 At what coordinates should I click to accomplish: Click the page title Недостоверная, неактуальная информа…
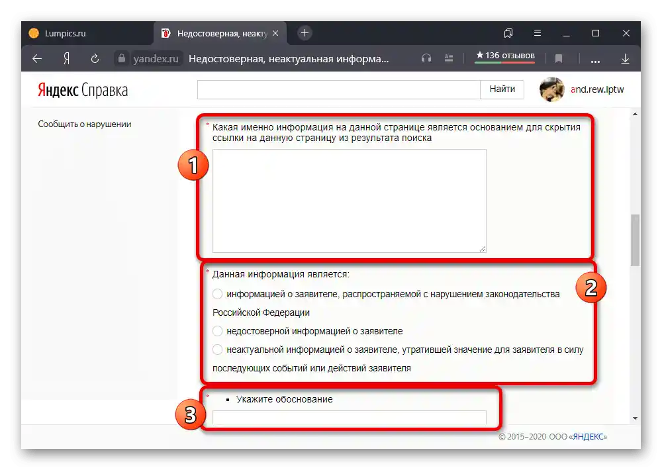(289, 59)
